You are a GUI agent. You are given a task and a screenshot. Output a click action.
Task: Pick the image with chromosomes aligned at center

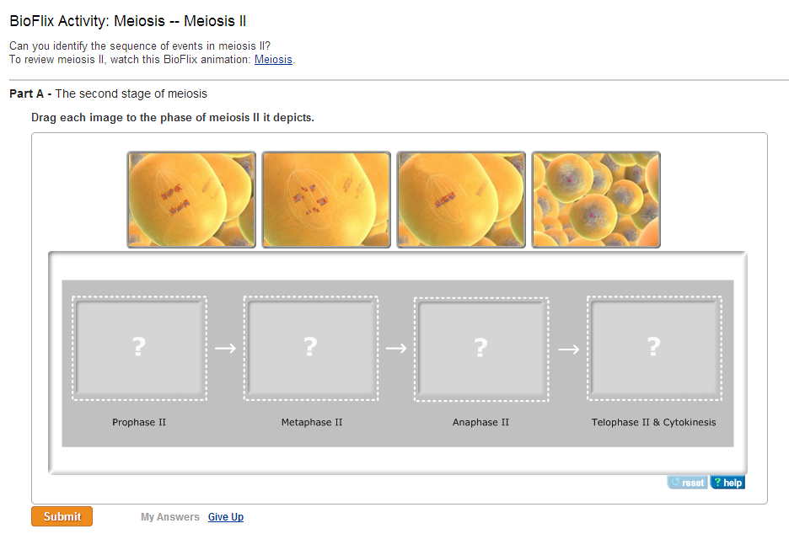(461, 200)
